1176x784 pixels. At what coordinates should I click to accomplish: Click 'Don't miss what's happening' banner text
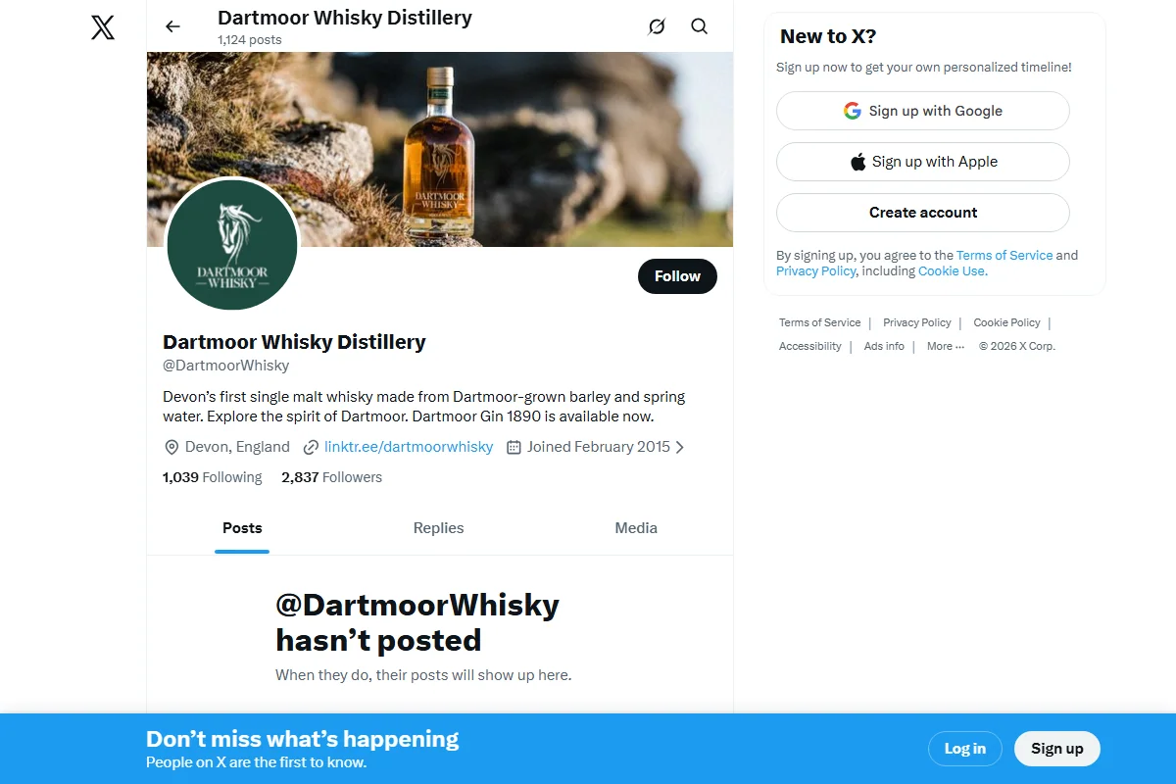(302, 739)
